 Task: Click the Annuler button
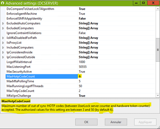tap(116, 122)
